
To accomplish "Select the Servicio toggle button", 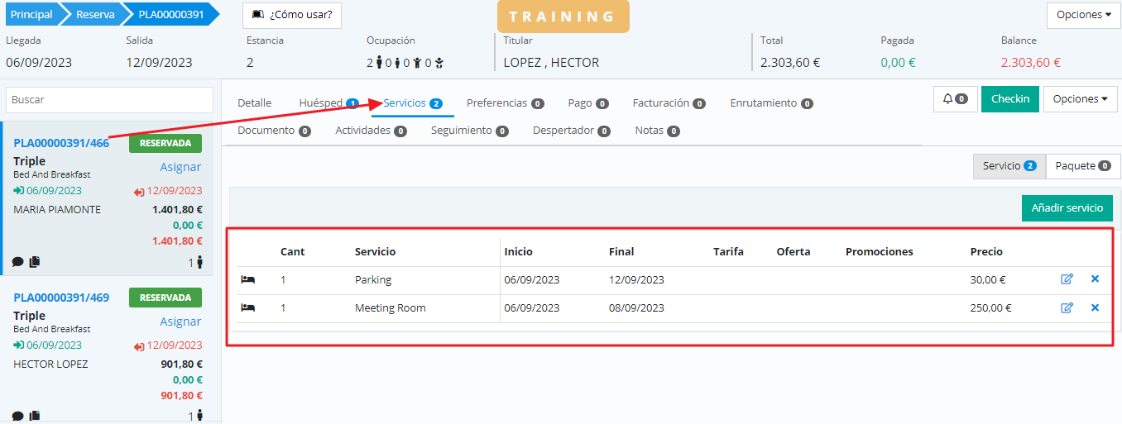I will pos(1009,166).
